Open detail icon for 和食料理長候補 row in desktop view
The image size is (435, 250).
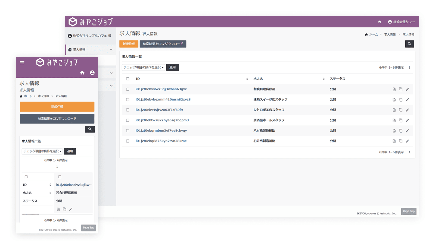click(x=394, y=89)
